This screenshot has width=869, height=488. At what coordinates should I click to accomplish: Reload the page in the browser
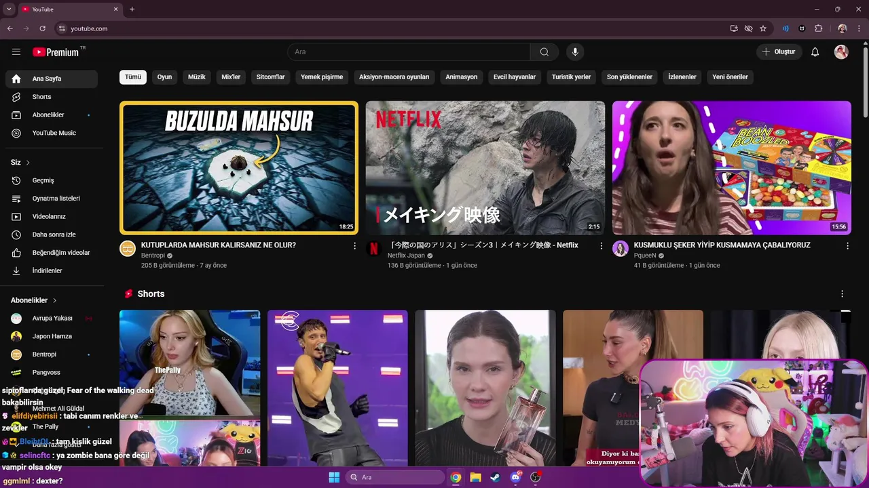[x=42, y=28]
